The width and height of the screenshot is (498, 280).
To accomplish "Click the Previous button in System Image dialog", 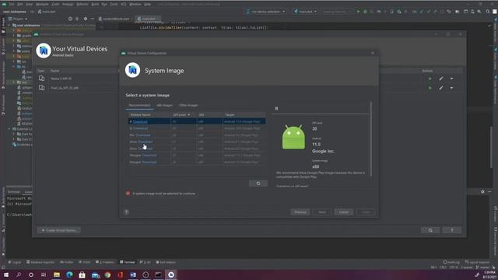I will pyautogui.click(x=300, y=212).
